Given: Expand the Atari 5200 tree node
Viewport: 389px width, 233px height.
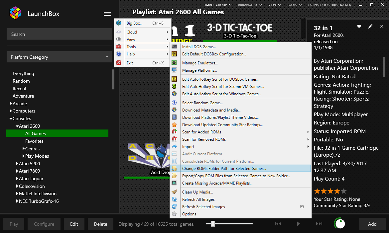Looking at the screenshot, I should (17, 163).
